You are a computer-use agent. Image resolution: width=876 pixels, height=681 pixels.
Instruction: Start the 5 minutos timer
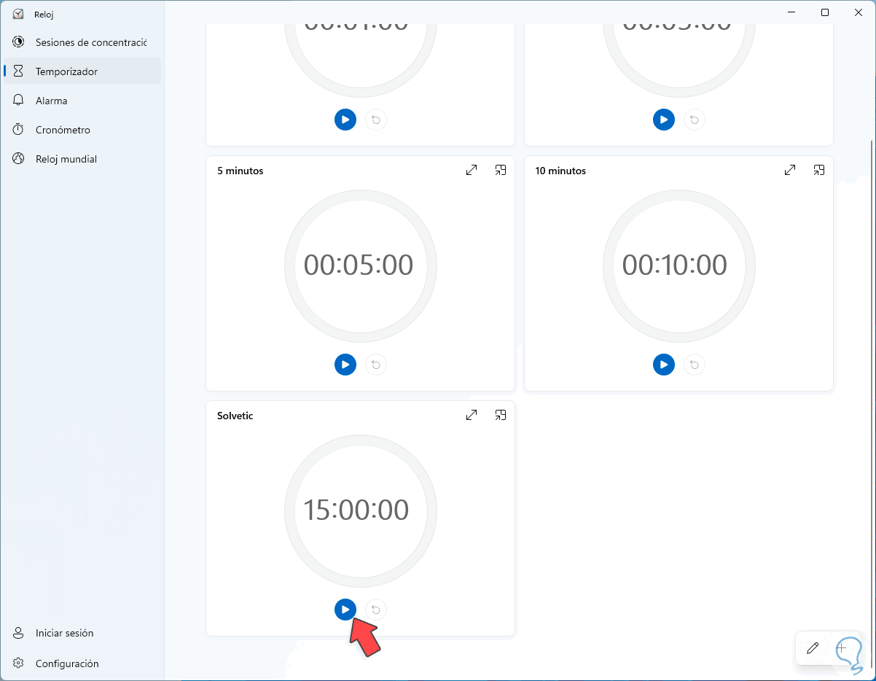[345, 365]
